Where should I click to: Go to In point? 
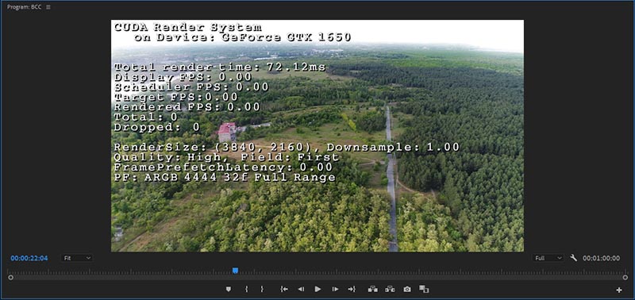click(284, 289)
